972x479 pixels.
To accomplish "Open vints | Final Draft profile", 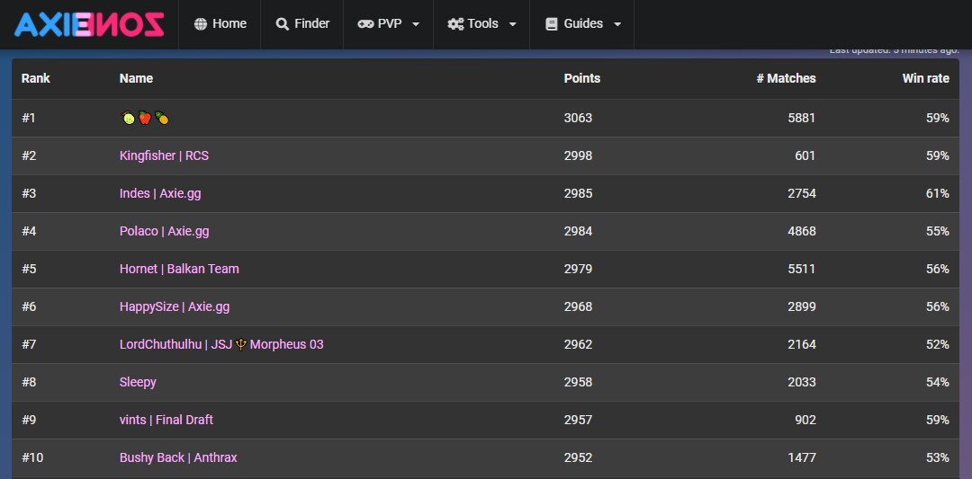I will (x=166, y=421).
